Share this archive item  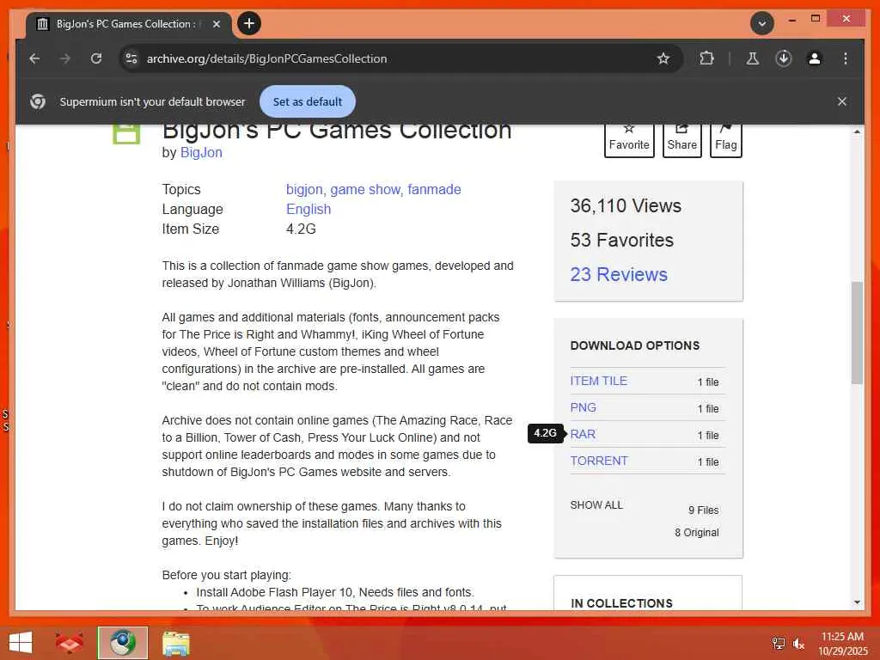(x=681, y=140)
